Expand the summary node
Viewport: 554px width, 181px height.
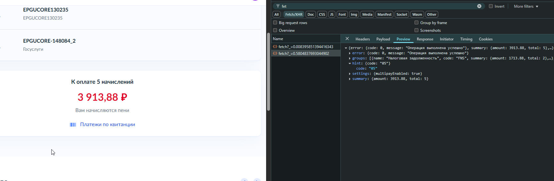pos(350,79)
